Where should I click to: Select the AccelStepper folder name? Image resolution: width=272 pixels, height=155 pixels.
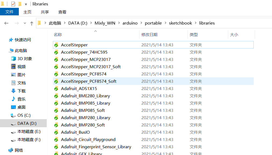click(74, 45)
